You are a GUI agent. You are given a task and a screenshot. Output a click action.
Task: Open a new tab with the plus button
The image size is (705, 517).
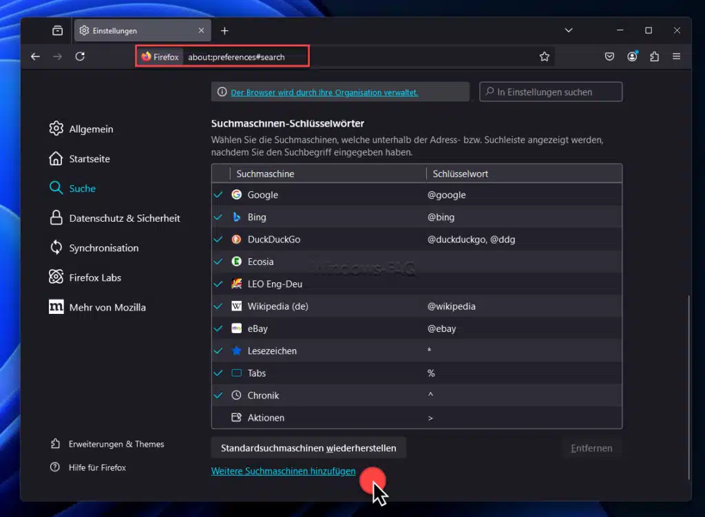pos(225,30)
